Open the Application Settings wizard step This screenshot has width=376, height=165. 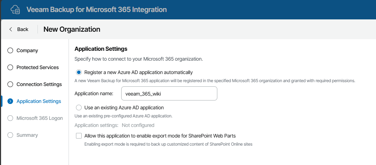pyautogui.click(x=39, y=101)
